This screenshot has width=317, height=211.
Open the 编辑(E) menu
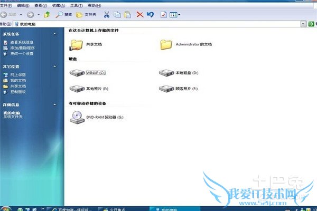point(23,6)
